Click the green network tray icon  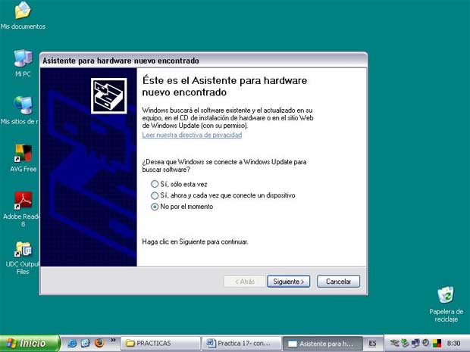click(x=405, y=343)
